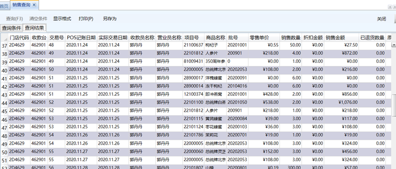396x169 pixels.
Task: Sort by 营业员名称 column header
Action: [169, 38]
